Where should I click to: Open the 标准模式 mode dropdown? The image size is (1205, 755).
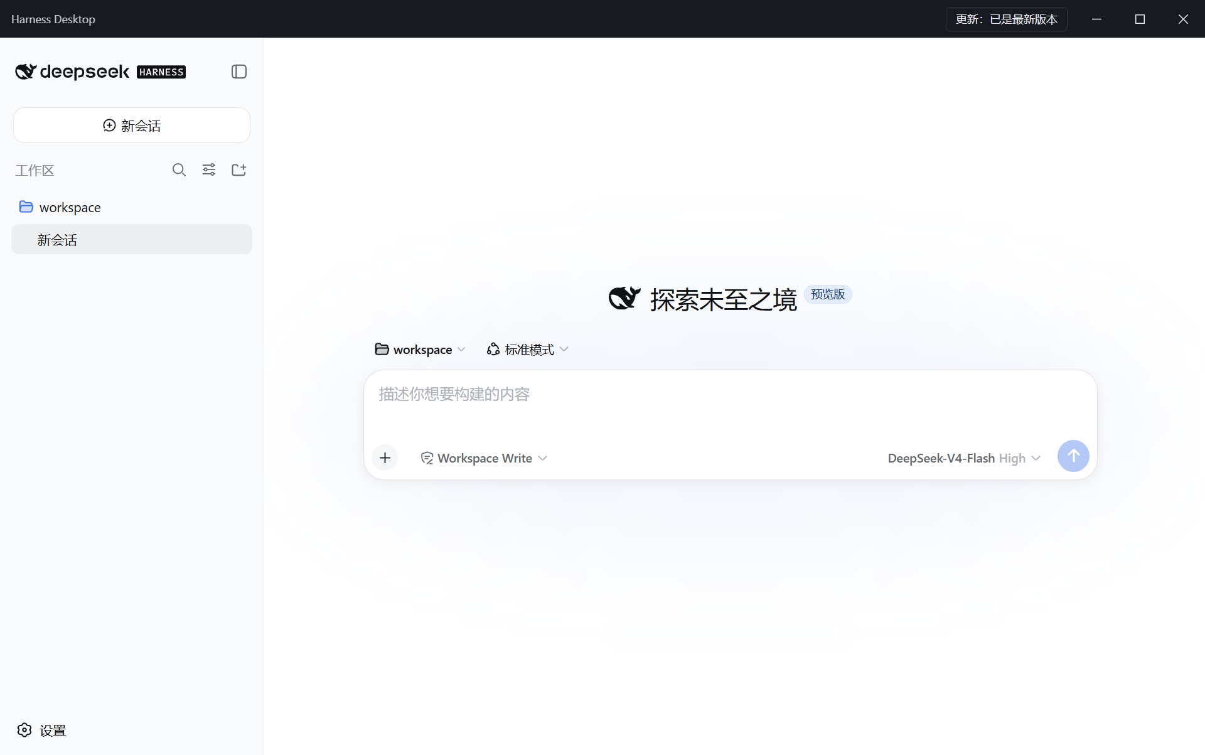[528, 350]
